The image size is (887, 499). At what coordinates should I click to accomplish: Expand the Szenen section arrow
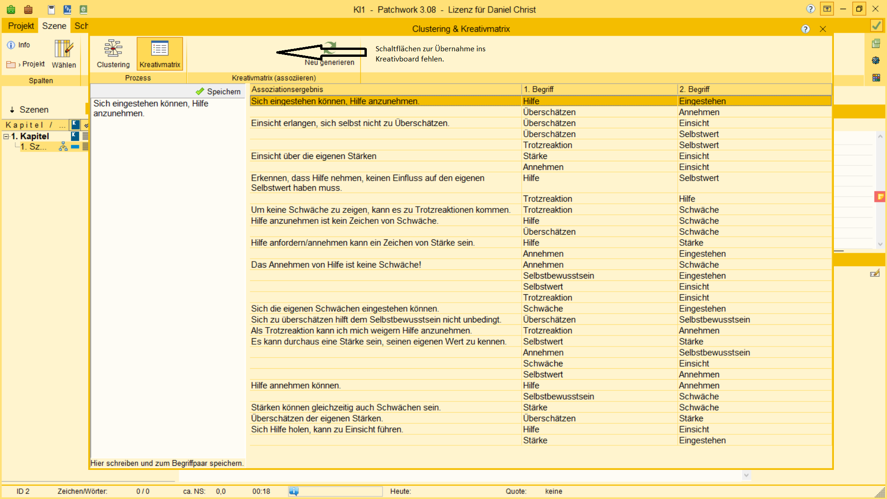[x=12, y=110]
